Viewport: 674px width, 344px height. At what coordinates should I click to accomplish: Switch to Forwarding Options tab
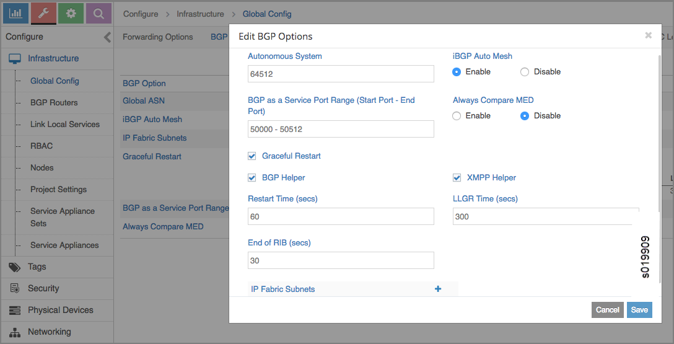157,37
